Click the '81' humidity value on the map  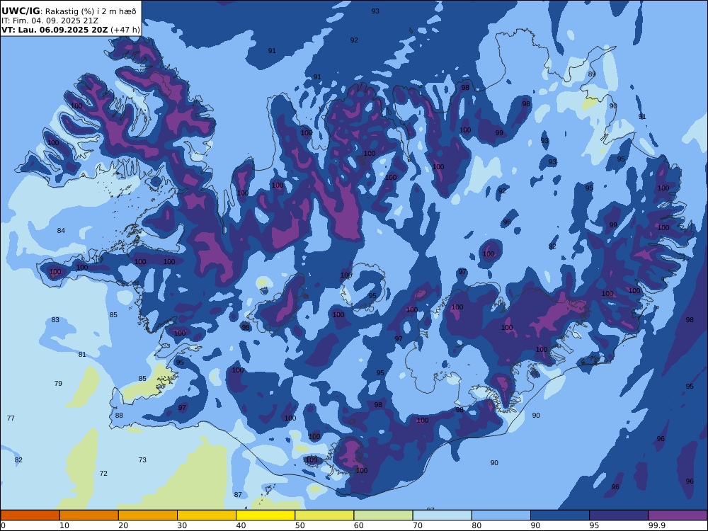pos(81,355)
